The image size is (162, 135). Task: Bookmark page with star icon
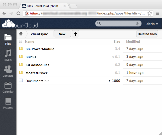coord(149,13)
